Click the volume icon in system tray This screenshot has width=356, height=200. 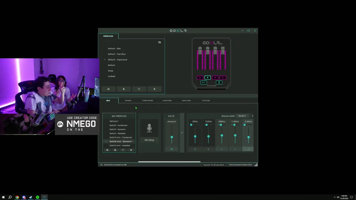tap(338, 197)
